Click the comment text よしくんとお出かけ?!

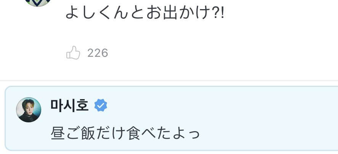coord(145,13)
